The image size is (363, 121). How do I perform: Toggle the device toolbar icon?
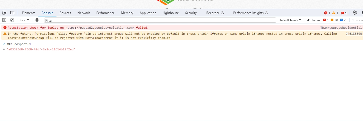[12, 13]
